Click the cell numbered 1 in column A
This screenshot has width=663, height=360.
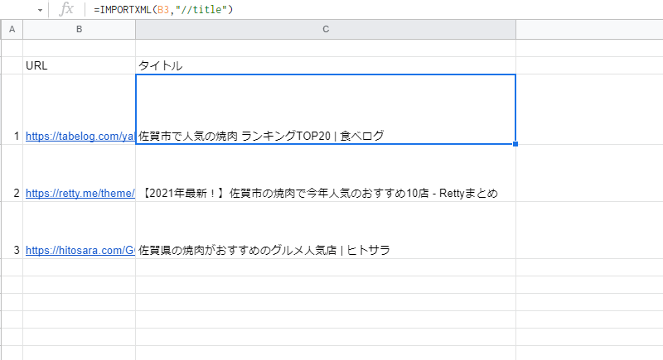12,109
